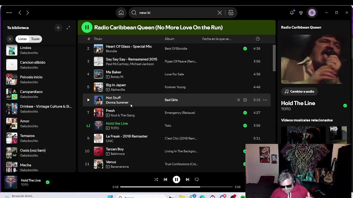The height and width of the screenshot is (198, 353).
Task: Seek within the playback progress bar
Action: [x=176, y=187]
